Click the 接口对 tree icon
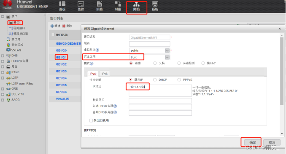The width and height of the screenshot is (286, 154). click(8, 39)
